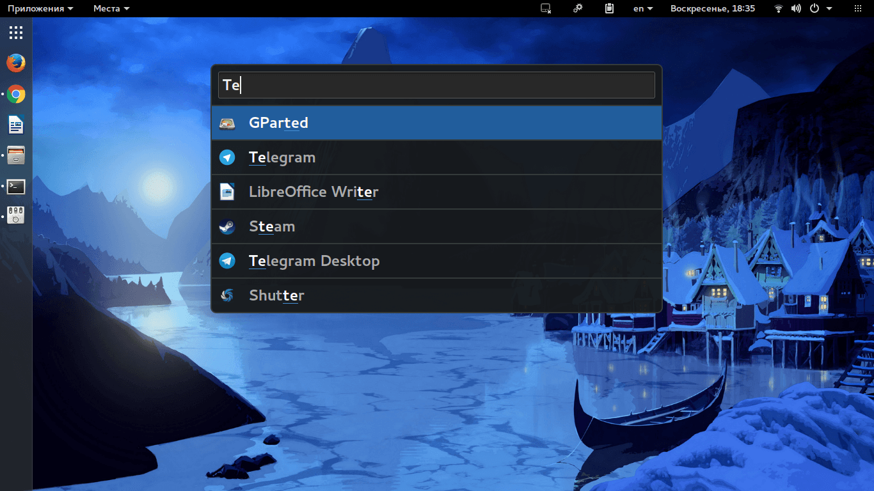
Task: Open the Terminal from the dock
Action: [16, 187]
